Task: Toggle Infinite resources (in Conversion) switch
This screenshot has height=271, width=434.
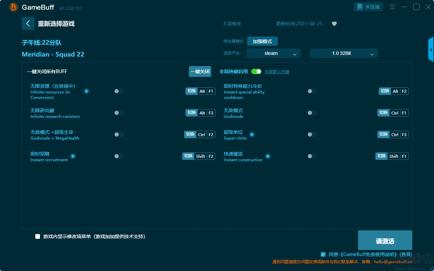Action: coord(119,91)
